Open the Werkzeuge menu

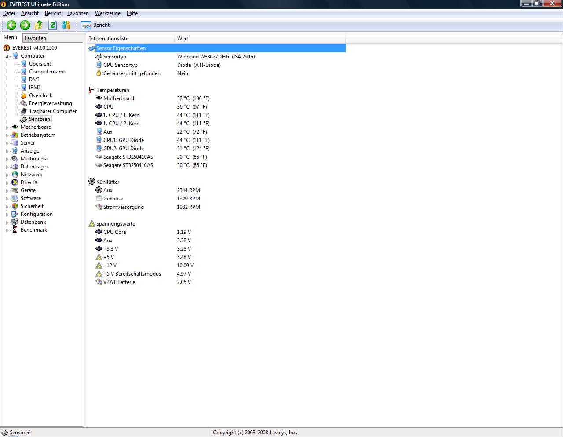pos(108,13)
